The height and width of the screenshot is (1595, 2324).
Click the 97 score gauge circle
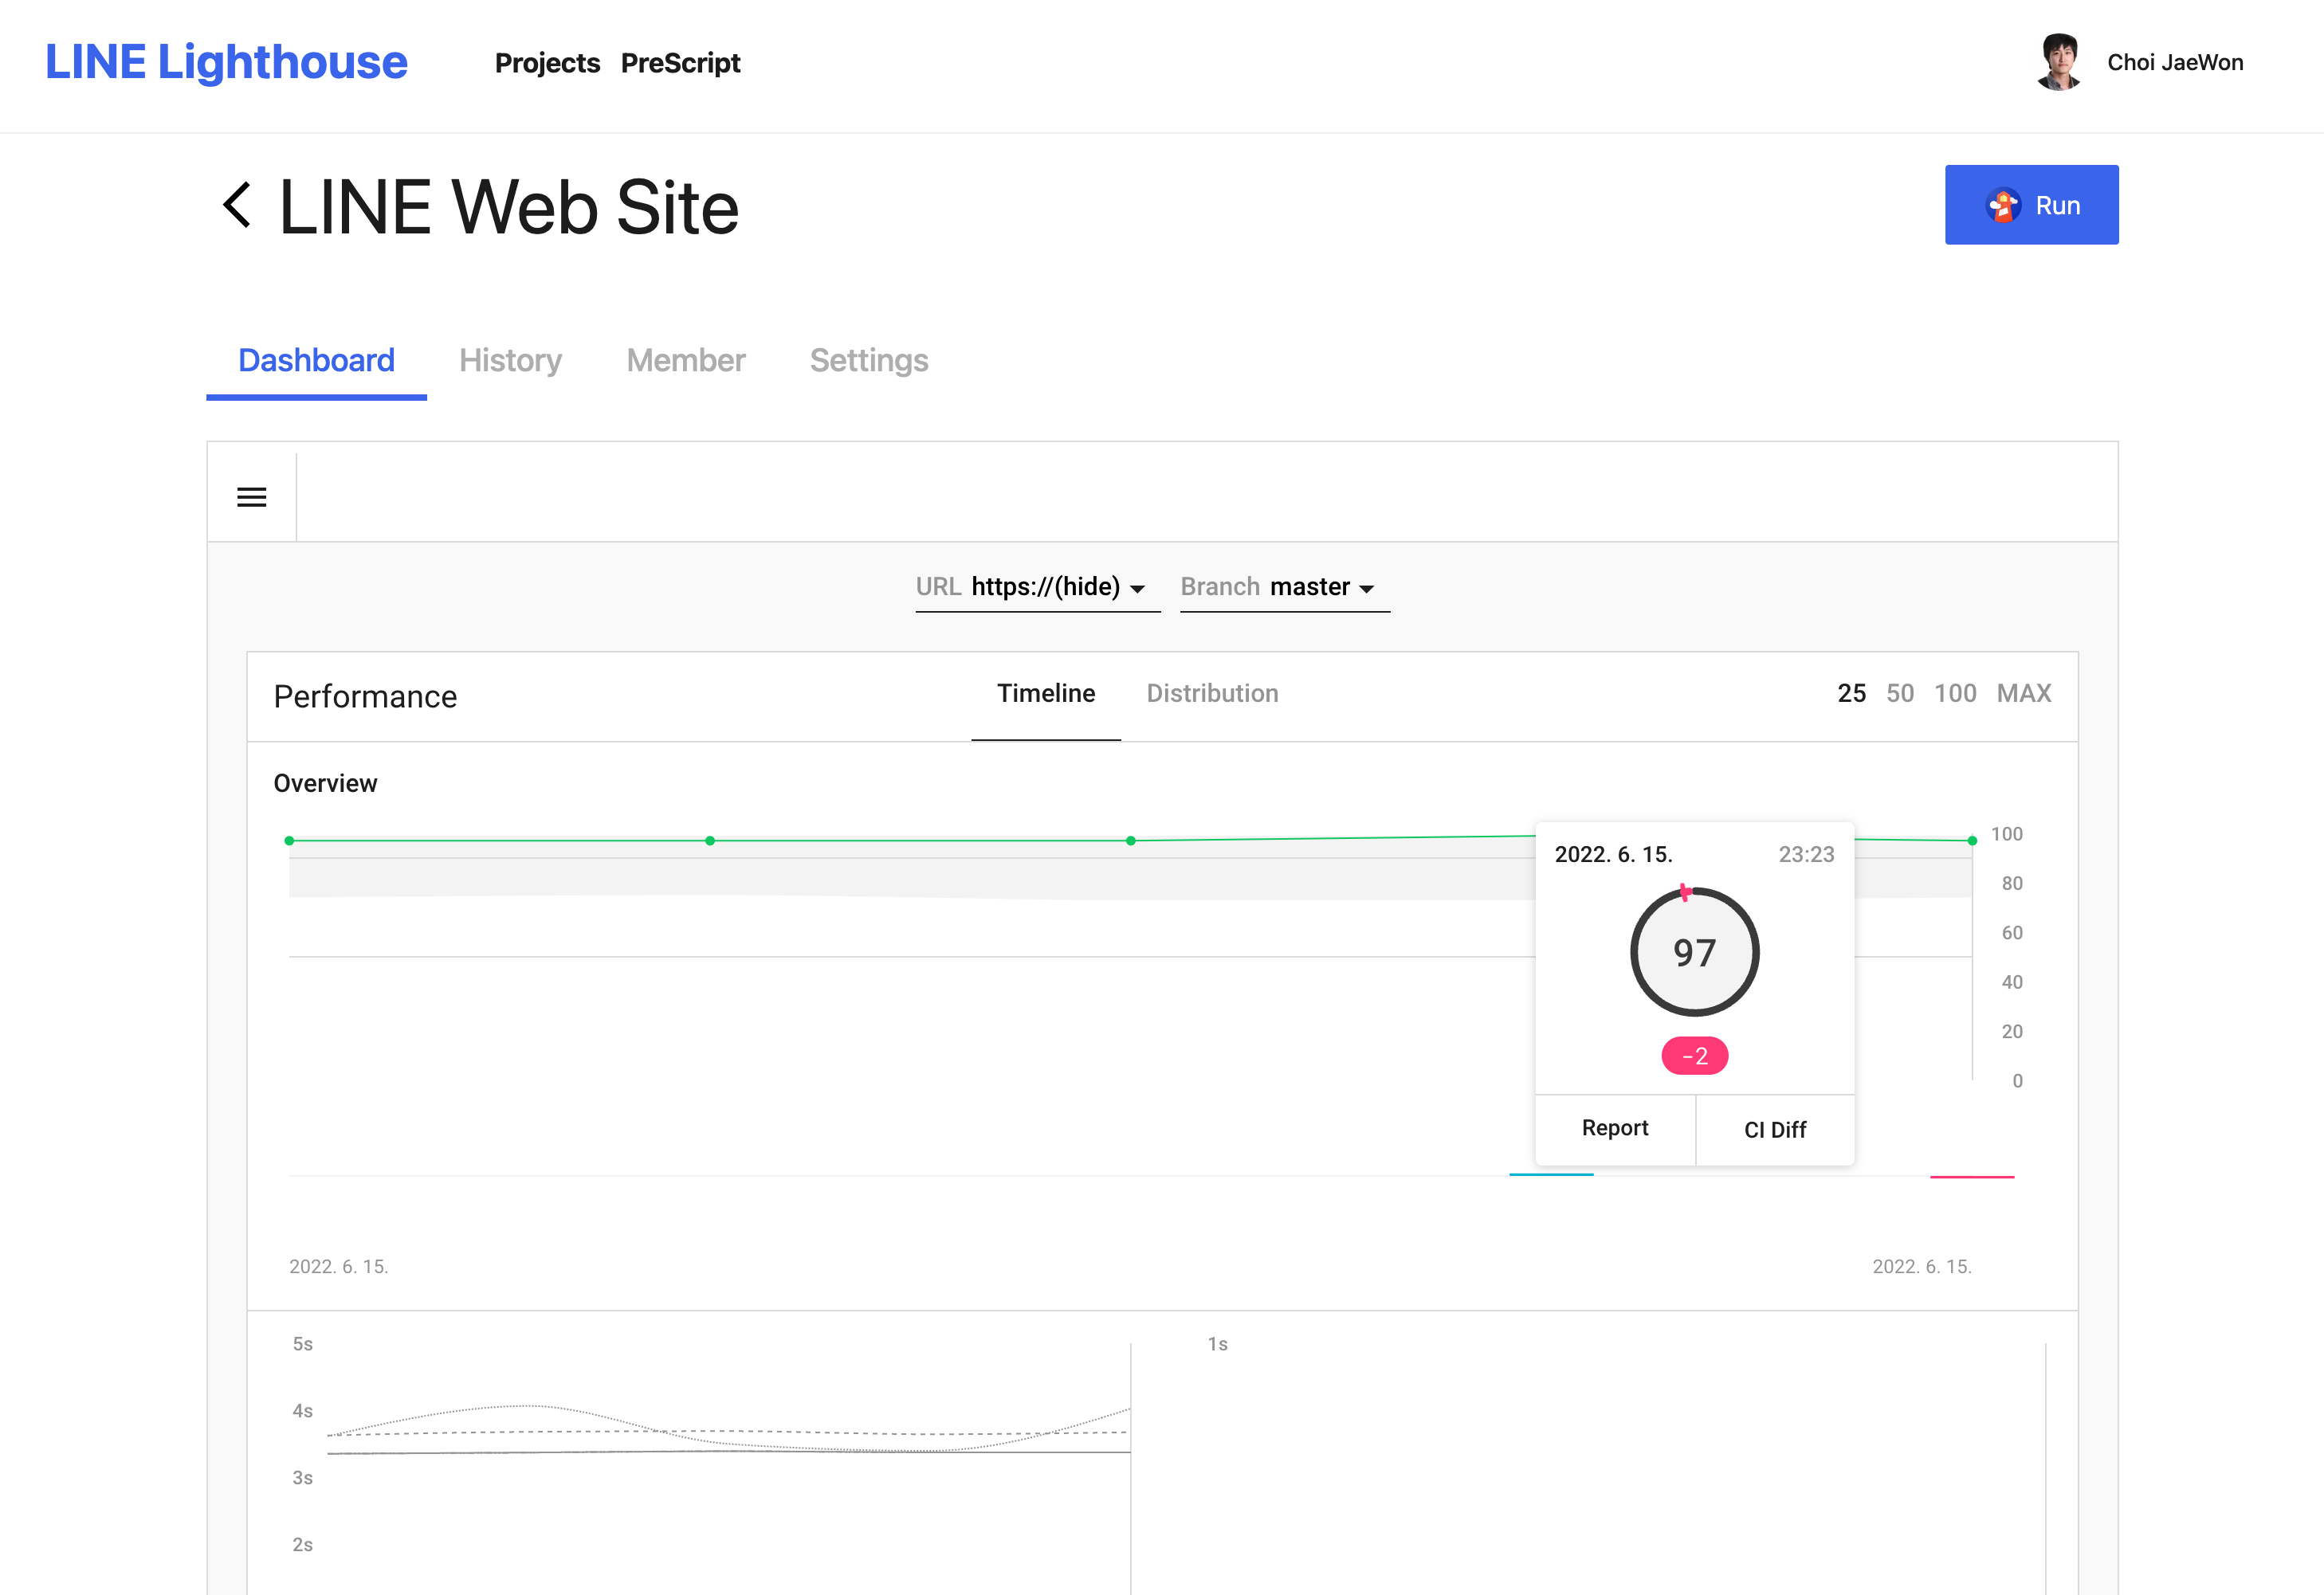pyautogui.click(x=1694, y=952)
